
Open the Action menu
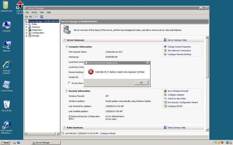click(34, 13)
